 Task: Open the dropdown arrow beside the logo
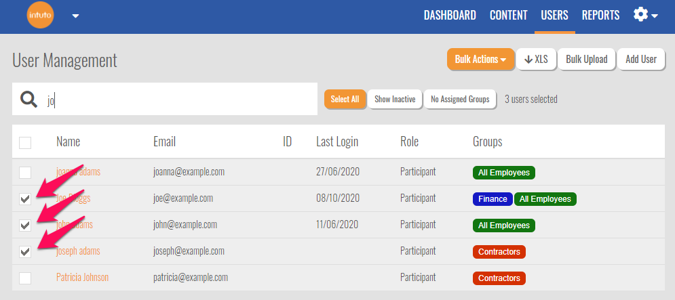tap(75, 16)
